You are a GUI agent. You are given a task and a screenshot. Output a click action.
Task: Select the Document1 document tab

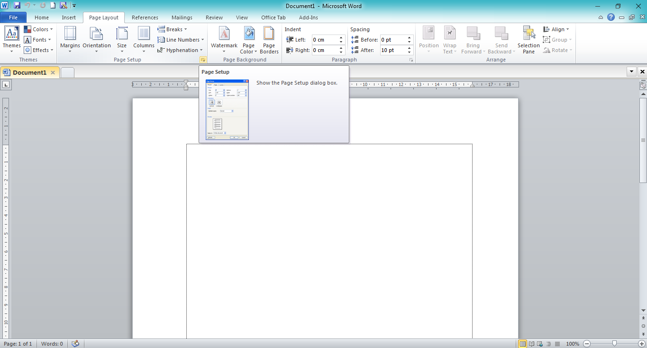tap(29, 72)
